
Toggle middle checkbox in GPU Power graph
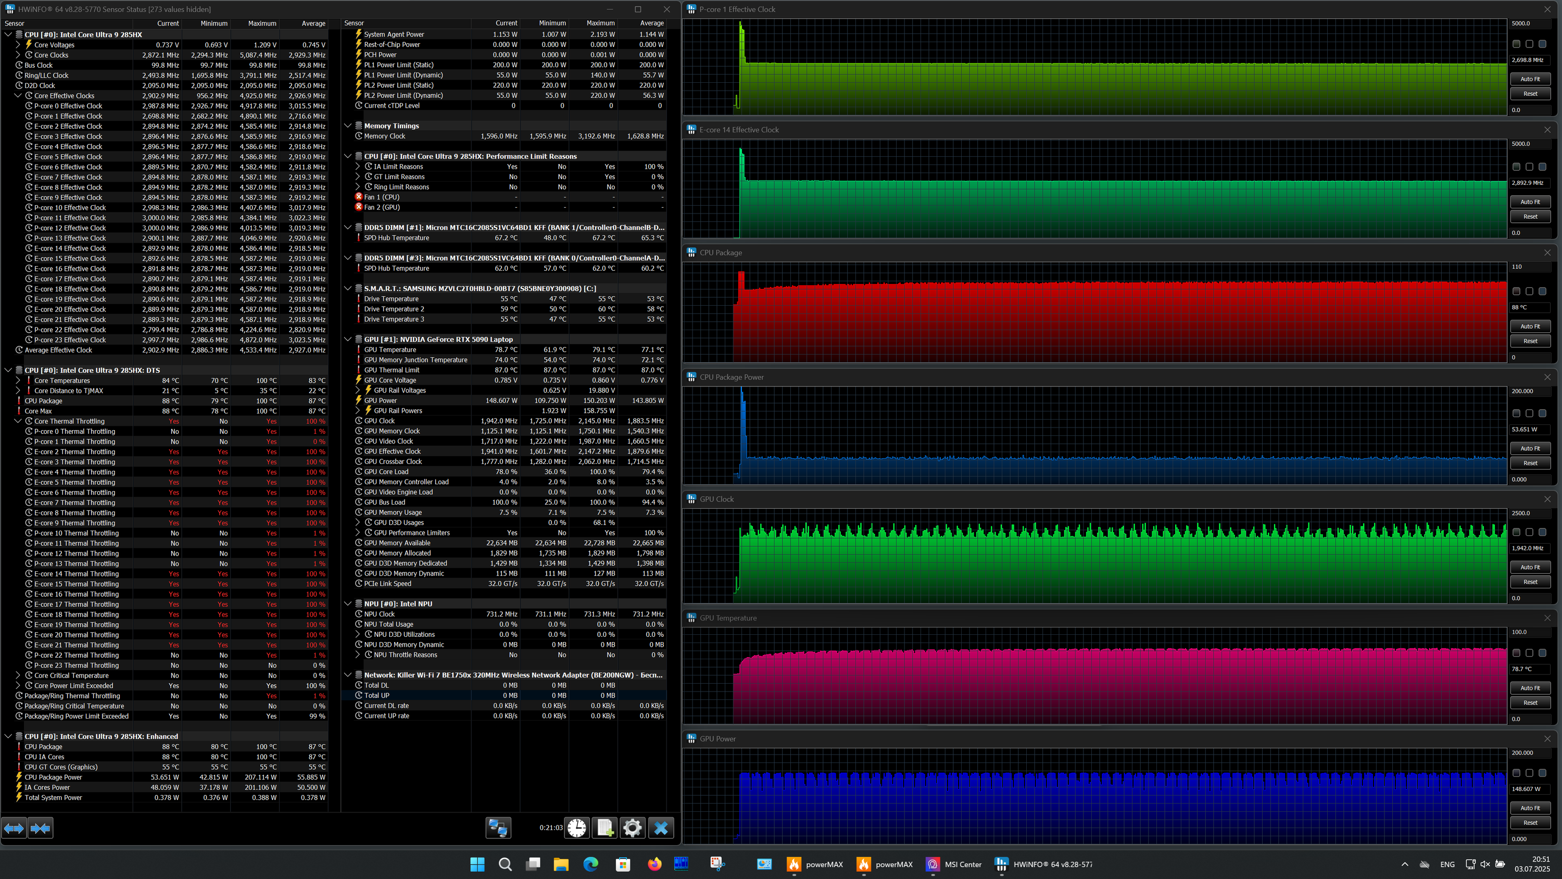pyautogui.click(x=1529, y=773)
